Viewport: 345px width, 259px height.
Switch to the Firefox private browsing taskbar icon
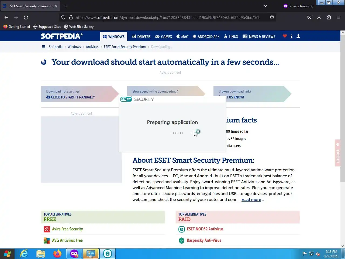click(x=74, y=254)
